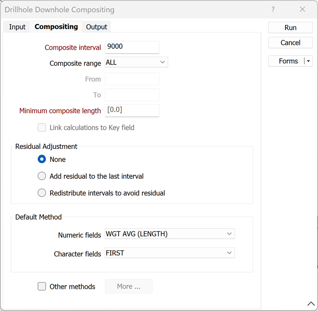This screenshot has width=318, height=311.
Task: Expand the Composite range dropdown
Action: [136, 62]
